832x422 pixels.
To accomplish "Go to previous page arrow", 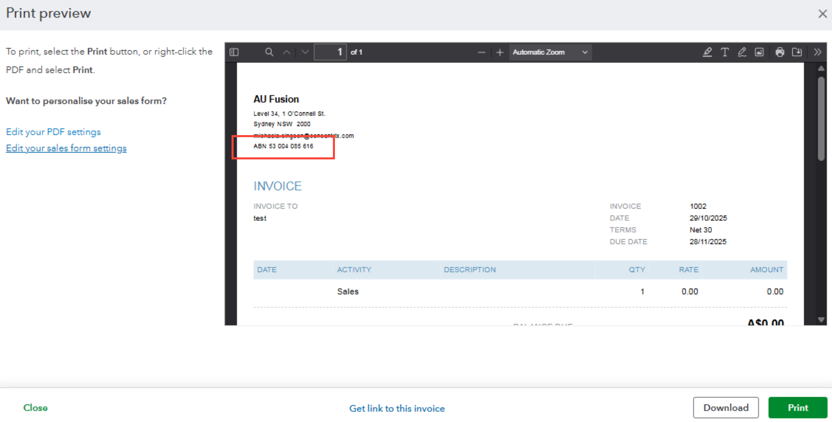I will [287, 52].
